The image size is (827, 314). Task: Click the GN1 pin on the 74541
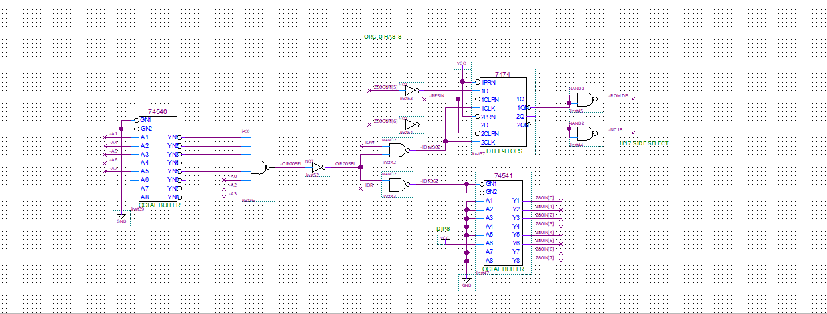tap(491, 184)
